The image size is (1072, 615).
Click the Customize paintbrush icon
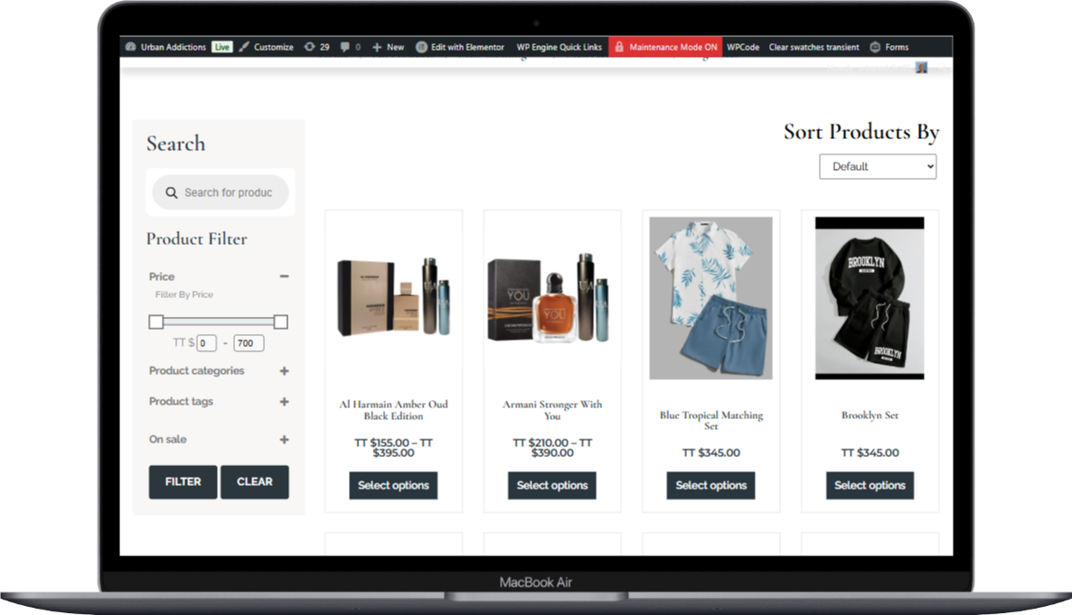[x=244, y=47]
